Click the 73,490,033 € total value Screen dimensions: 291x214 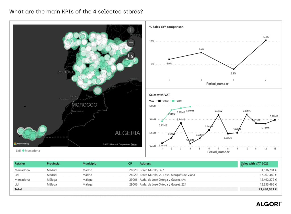tap(267, 189)
